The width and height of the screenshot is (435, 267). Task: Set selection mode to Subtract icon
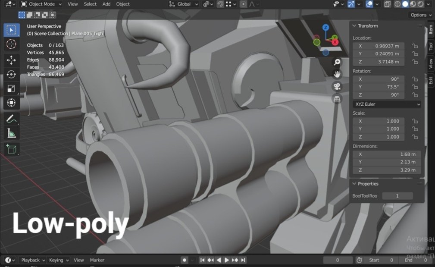[37, 15]
